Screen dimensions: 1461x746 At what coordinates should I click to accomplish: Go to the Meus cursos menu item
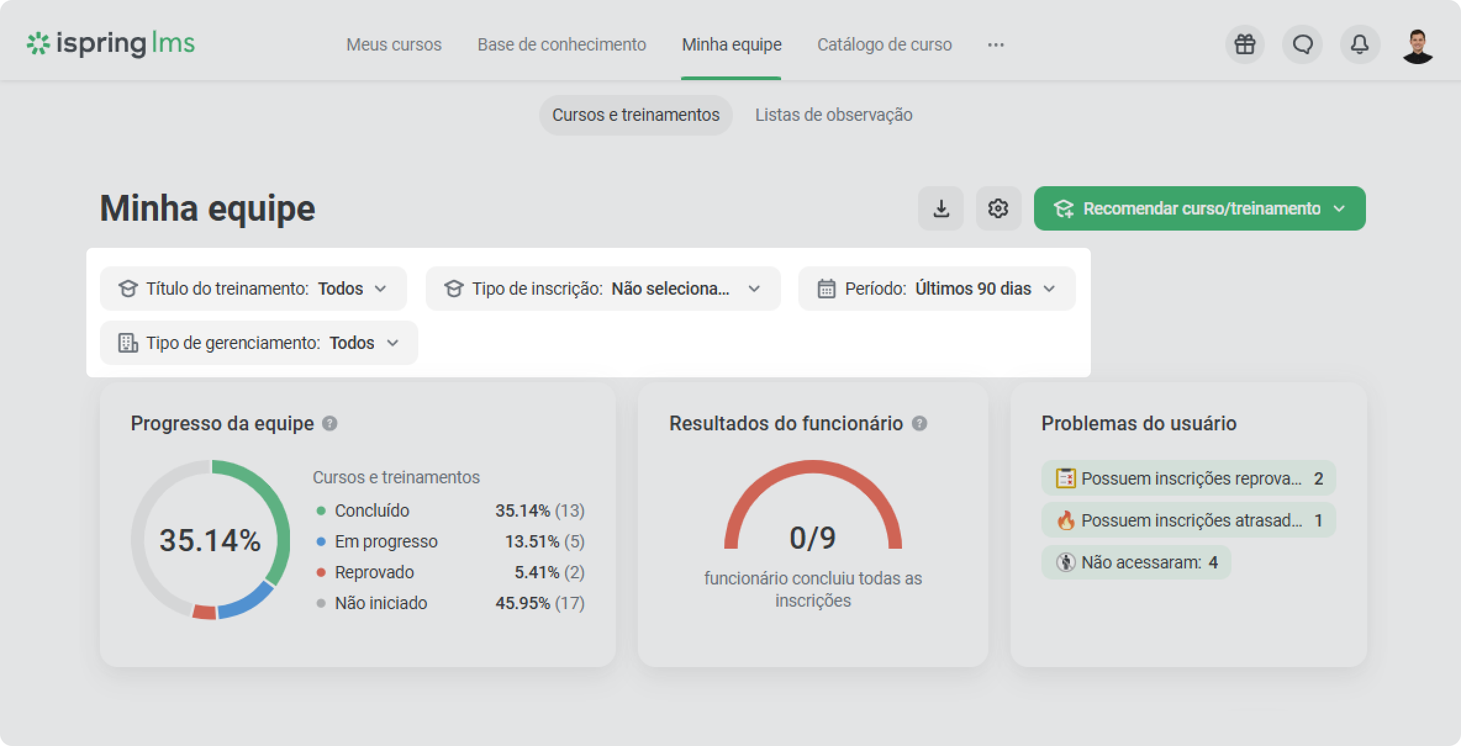pyautogui.click(x=394, y=44)
